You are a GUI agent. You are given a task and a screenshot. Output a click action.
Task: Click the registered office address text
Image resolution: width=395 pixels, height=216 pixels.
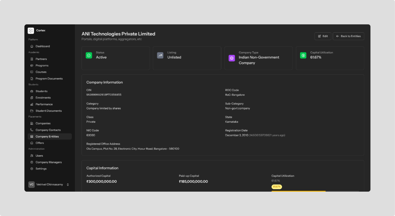(133, 149)
